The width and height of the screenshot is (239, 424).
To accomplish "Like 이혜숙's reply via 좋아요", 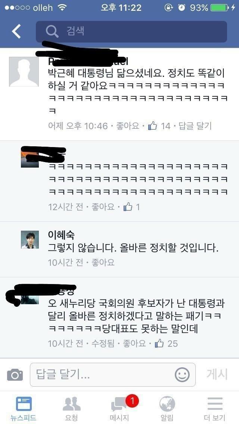I will (103, 262).
